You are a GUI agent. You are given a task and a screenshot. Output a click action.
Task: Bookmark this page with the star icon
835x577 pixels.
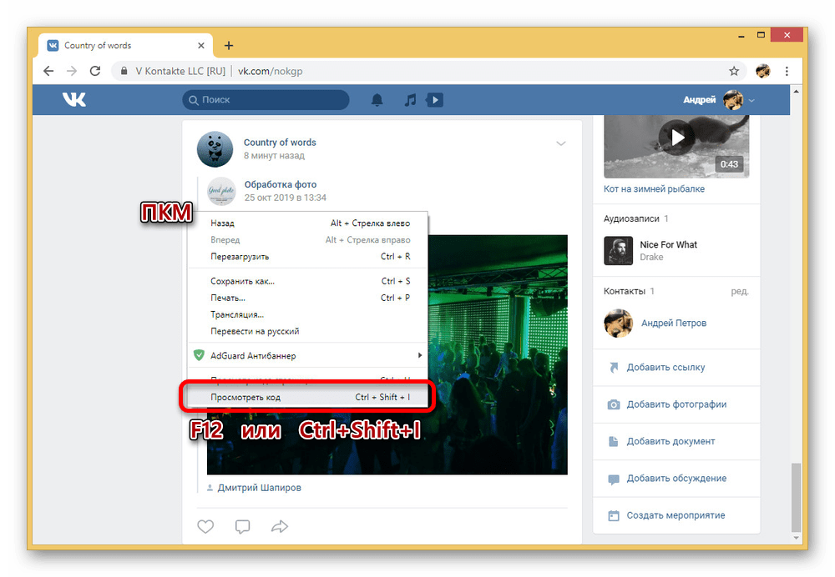pyautogui.click(x=734, y=71)
